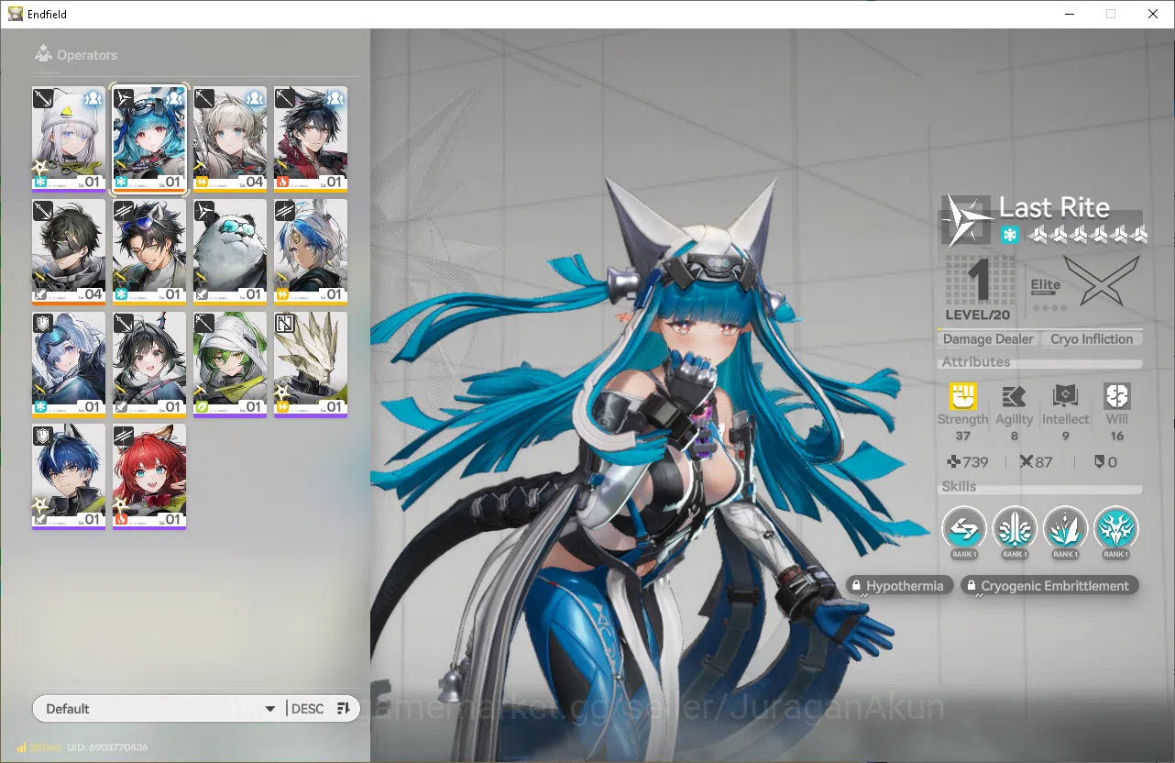Click the Damage Dealer tag
Image resolution: width=1175 pixels, height=763 pixels.
[x=988, y=339]
